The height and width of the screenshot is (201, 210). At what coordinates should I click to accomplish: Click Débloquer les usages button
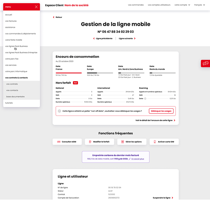pos(161,111)
